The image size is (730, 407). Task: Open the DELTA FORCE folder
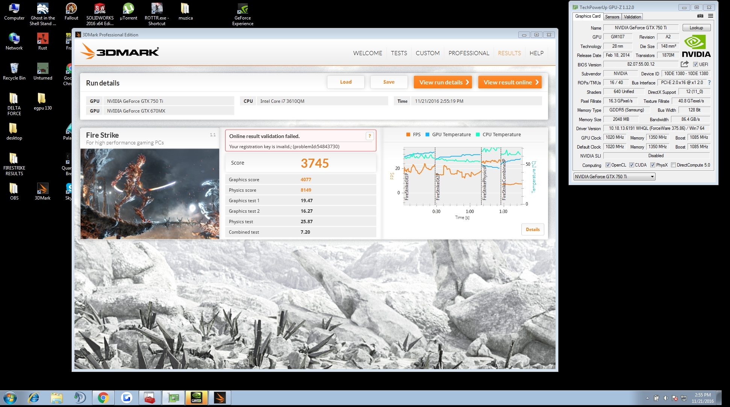pyautogui.click(x=14, y=104)
